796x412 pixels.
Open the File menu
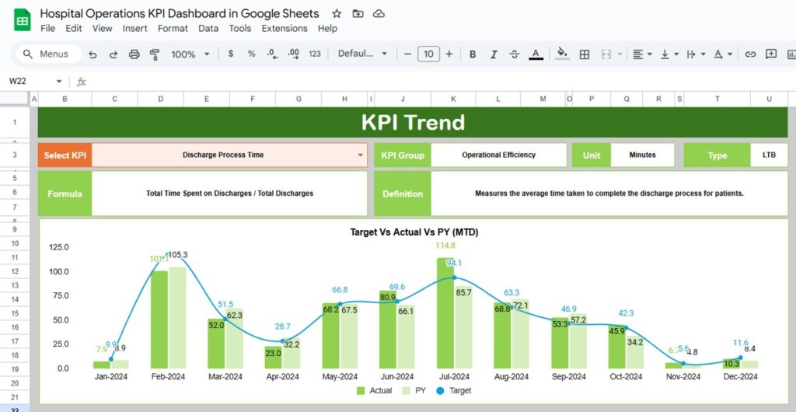[x=47, y=29]
